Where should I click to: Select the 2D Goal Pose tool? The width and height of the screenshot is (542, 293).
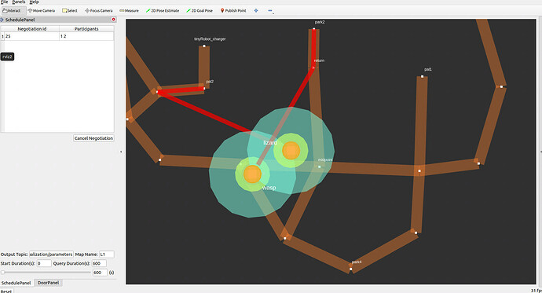(200, 10)
